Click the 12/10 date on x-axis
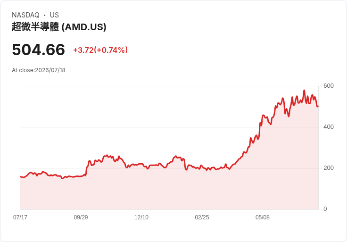347x242 pixels. pyautogui.click(x=141, y=217)
